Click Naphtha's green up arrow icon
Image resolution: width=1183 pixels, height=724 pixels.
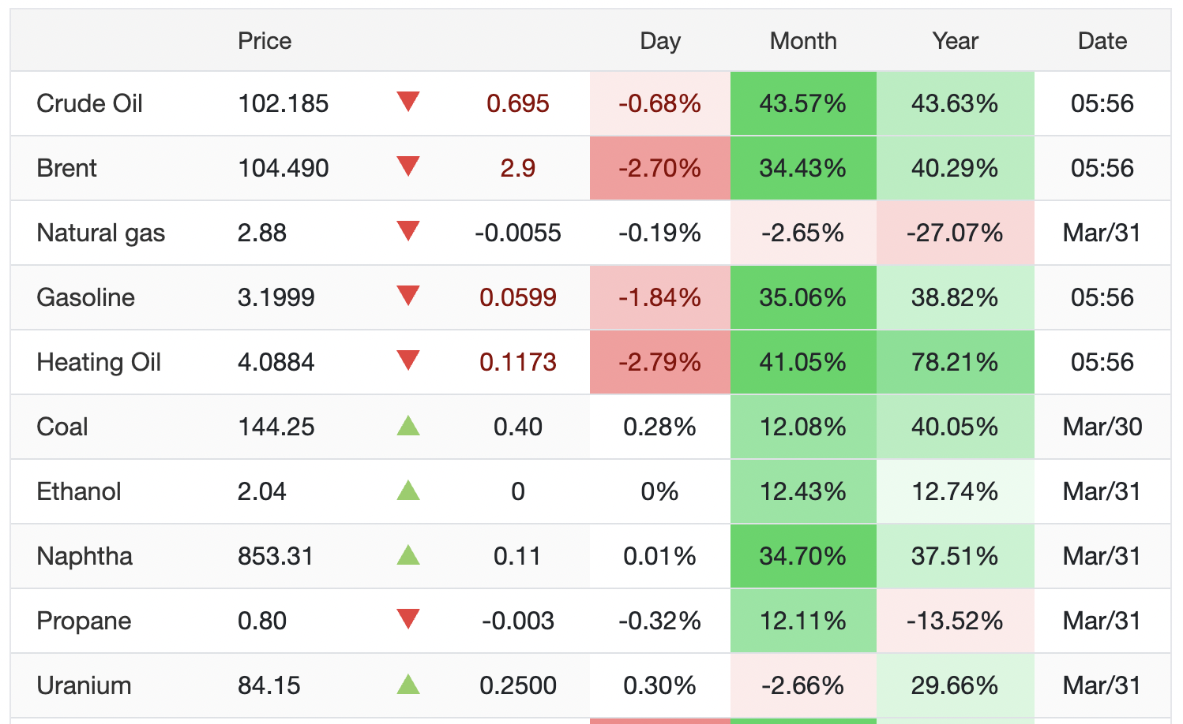click(407, 556)
